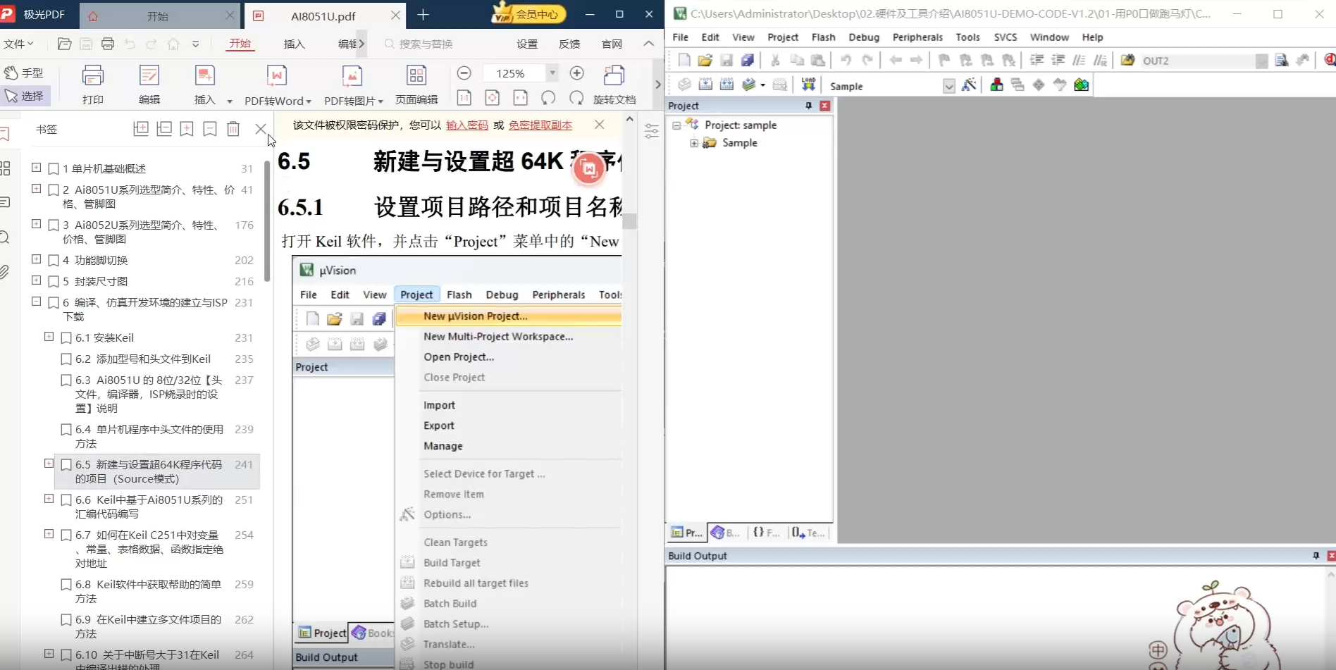Click the 免密提取副本 link
1336x670 pixels.
(540, 125)
